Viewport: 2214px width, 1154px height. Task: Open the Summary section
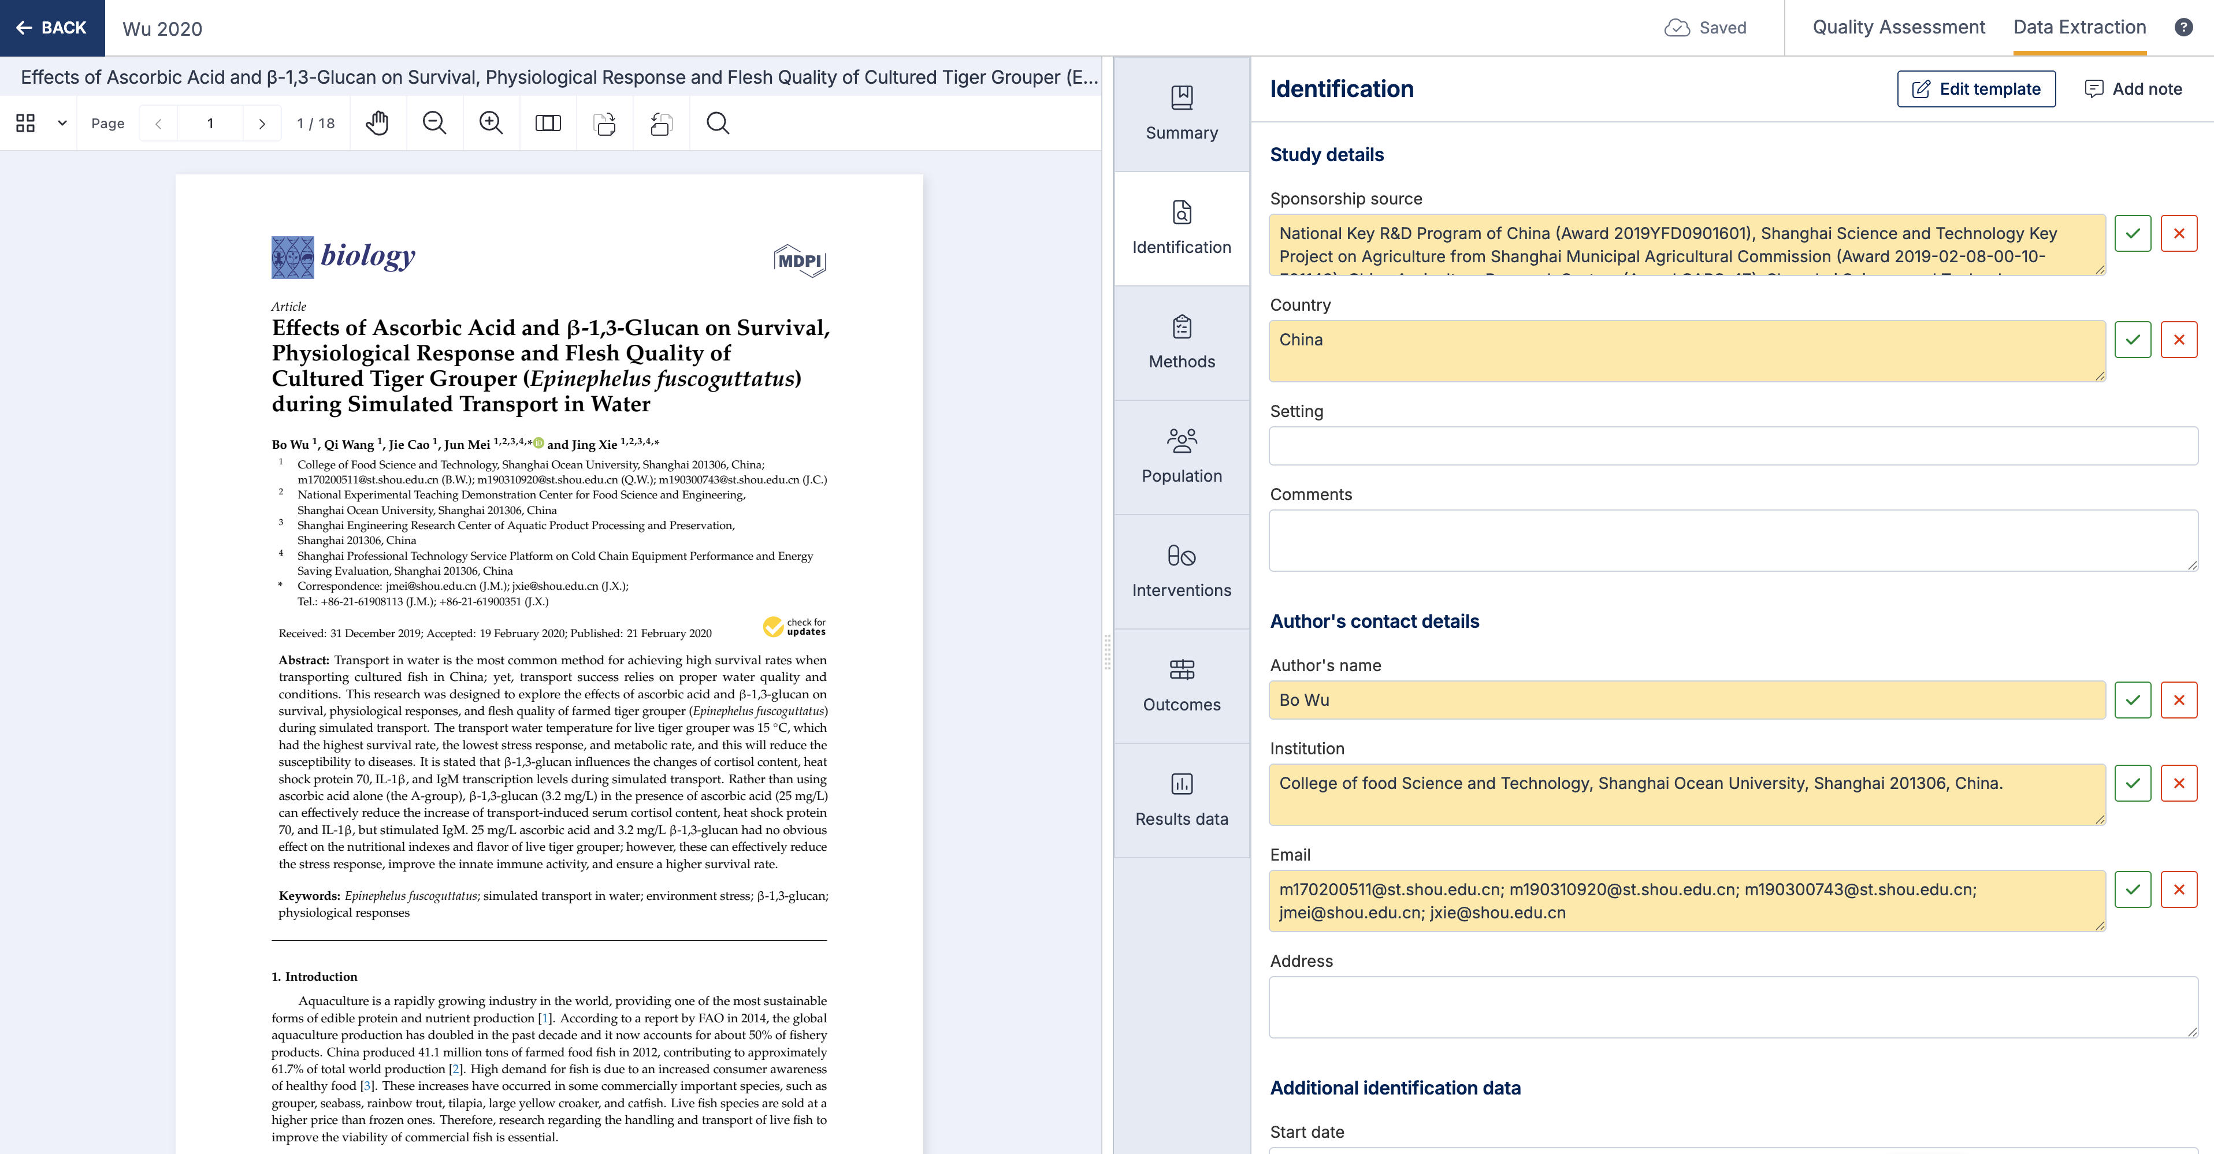pyautogui.click(x=1182, y=114)
